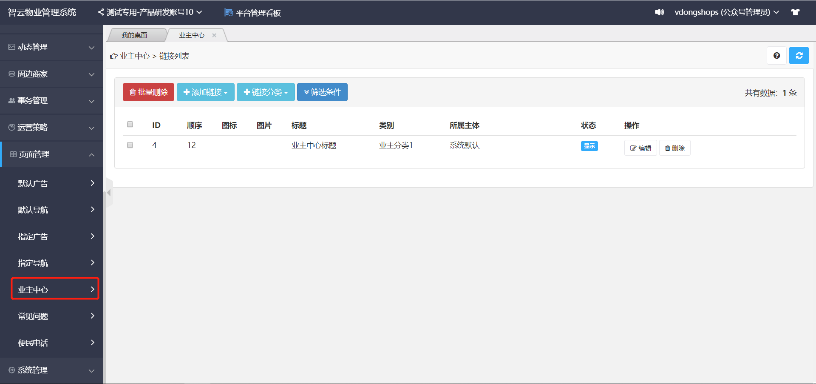Click the 系统管理 gear icon
Viewport: 816px width, 384px height.
[x=12, y=370]
